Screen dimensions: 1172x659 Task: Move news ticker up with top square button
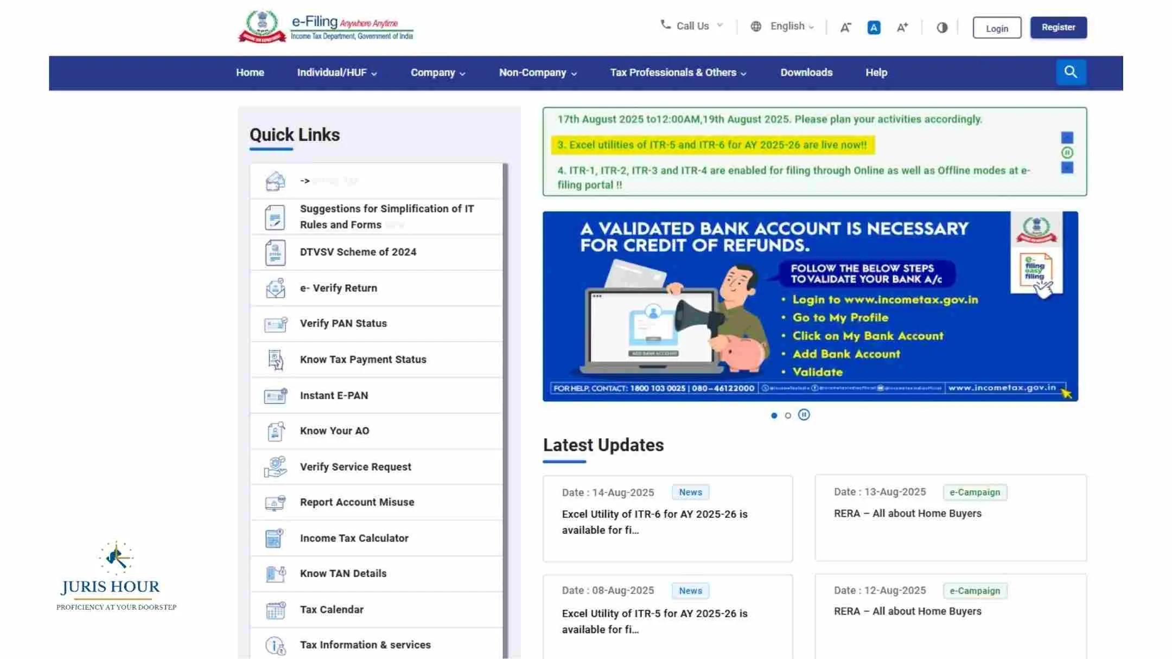coord(1067,138)
